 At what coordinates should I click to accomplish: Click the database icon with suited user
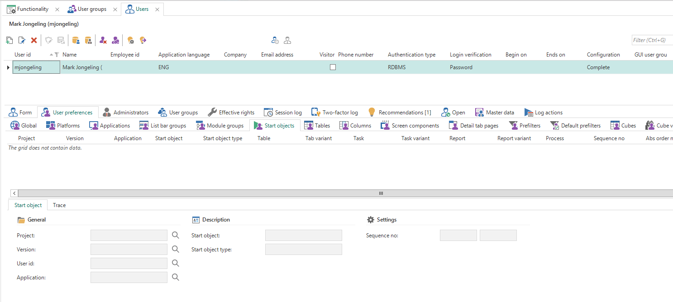(x=89, y=40)
